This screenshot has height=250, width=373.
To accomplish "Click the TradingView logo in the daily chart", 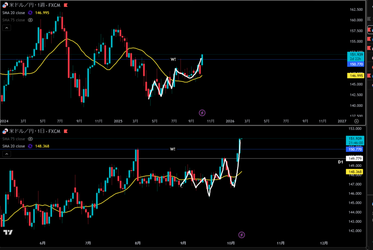I will click(8, 232).
